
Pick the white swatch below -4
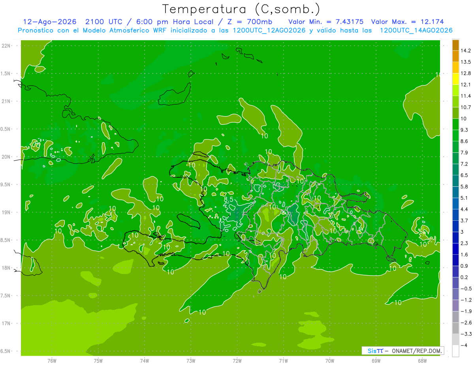click(x=455, y=351)
